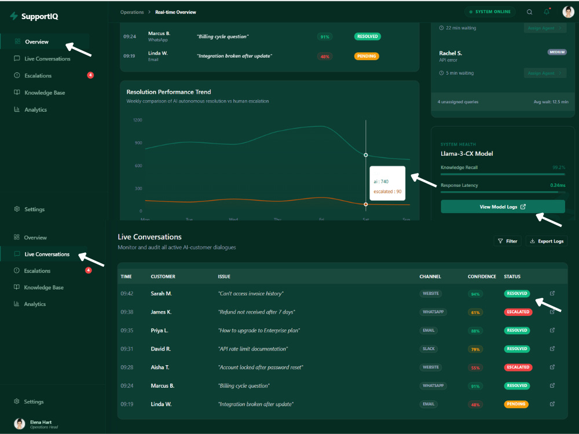579x434 pixels.
Task: Click the SupportIQ lightning bolt logo
Action: coord(14,16)
